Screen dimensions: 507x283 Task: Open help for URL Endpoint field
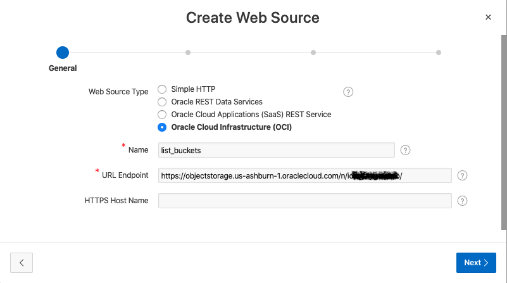(463, 175)
